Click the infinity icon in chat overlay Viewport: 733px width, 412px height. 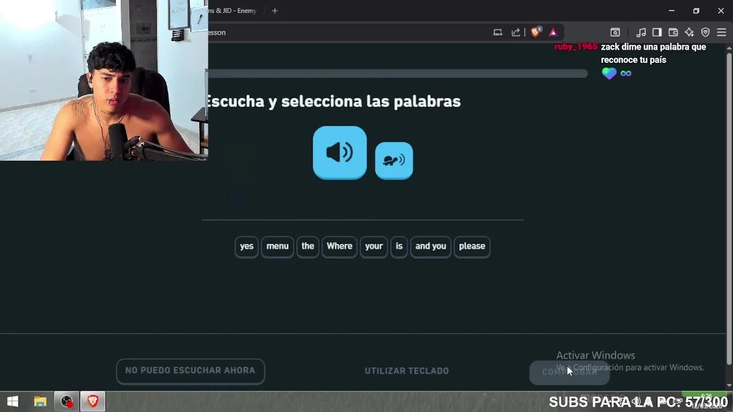(x=626, y=73)
